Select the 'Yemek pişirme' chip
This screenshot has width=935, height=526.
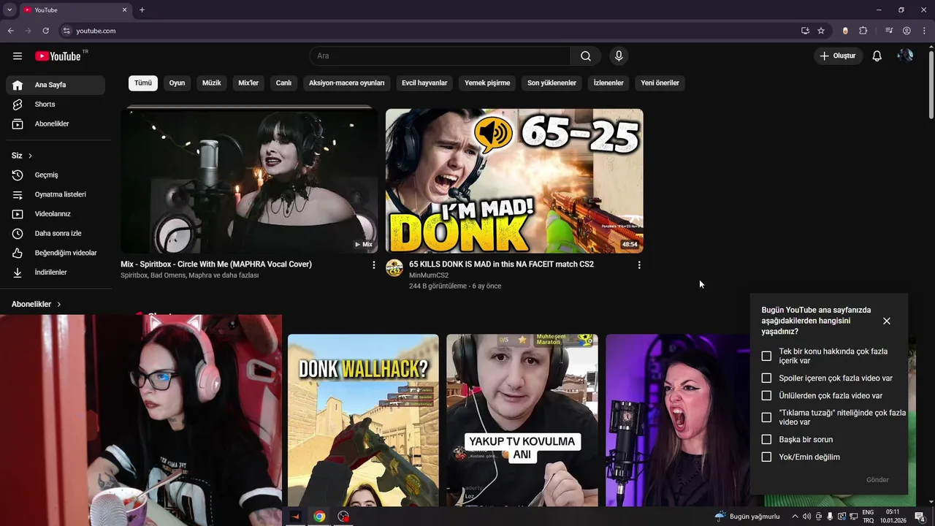click(x=487, y=83)
